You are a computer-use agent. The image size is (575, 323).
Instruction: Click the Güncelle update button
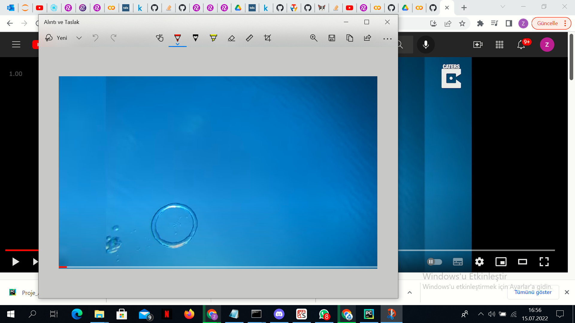pyautogui.click(x=547, y=23)
